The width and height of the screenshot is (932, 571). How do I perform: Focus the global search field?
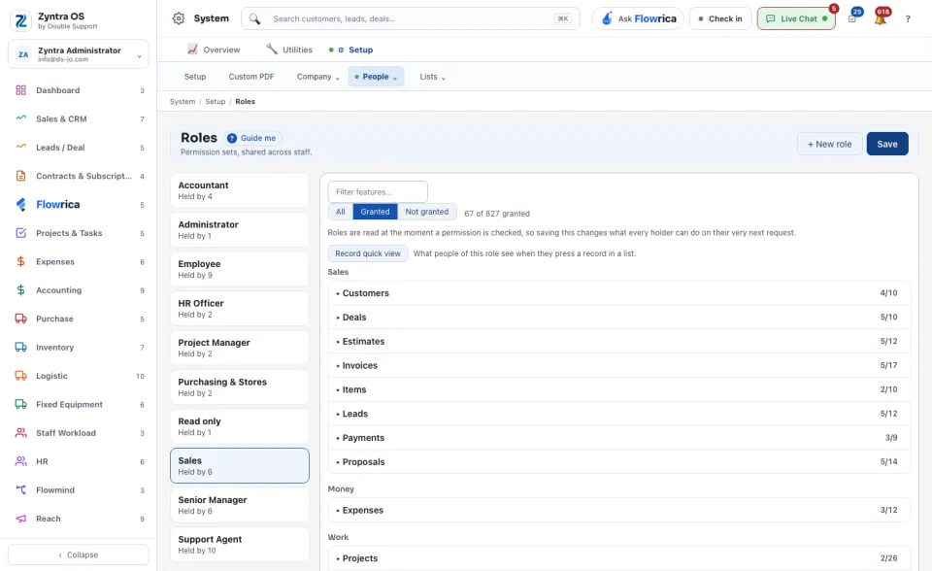[x=410, y=19]
